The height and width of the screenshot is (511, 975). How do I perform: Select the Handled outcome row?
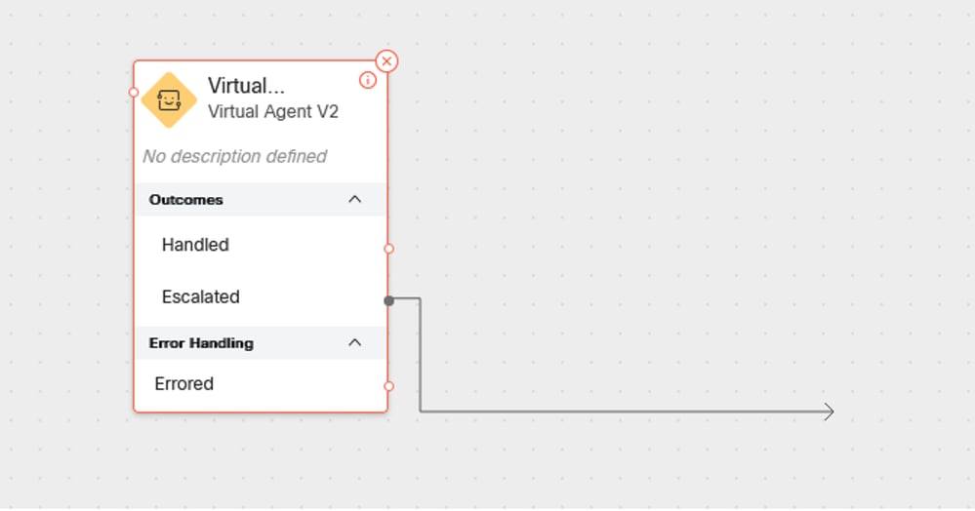pos(261,245)
